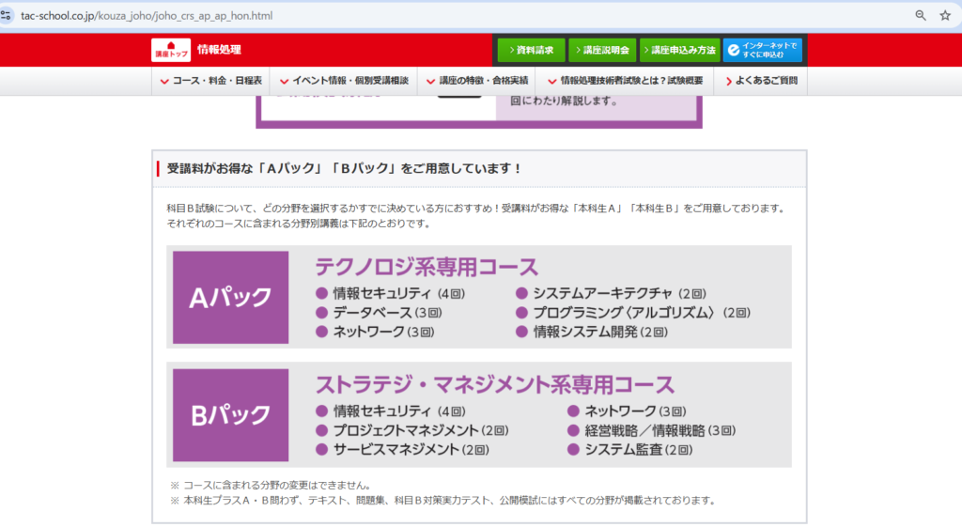Click the 情報処理 title in red header
Screen dimensions: 962x527
219,50
